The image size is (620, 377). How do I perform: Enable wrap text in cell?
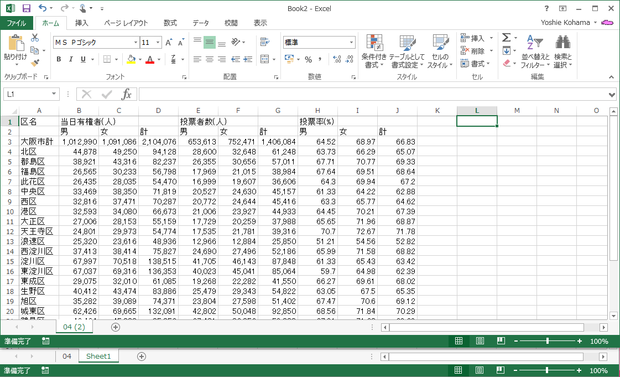264,42
